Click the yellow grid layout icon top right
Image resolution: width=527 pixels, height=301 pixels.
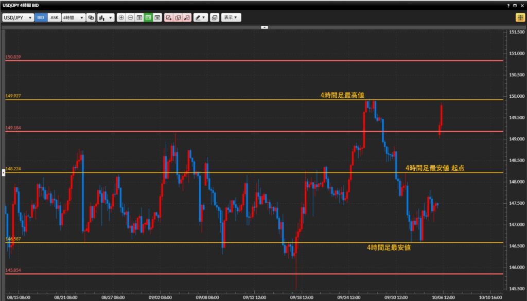519,17
